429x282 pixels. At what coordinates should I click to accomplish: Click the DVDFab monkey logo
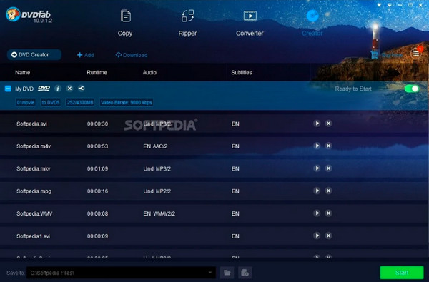[x=13, y=14]
